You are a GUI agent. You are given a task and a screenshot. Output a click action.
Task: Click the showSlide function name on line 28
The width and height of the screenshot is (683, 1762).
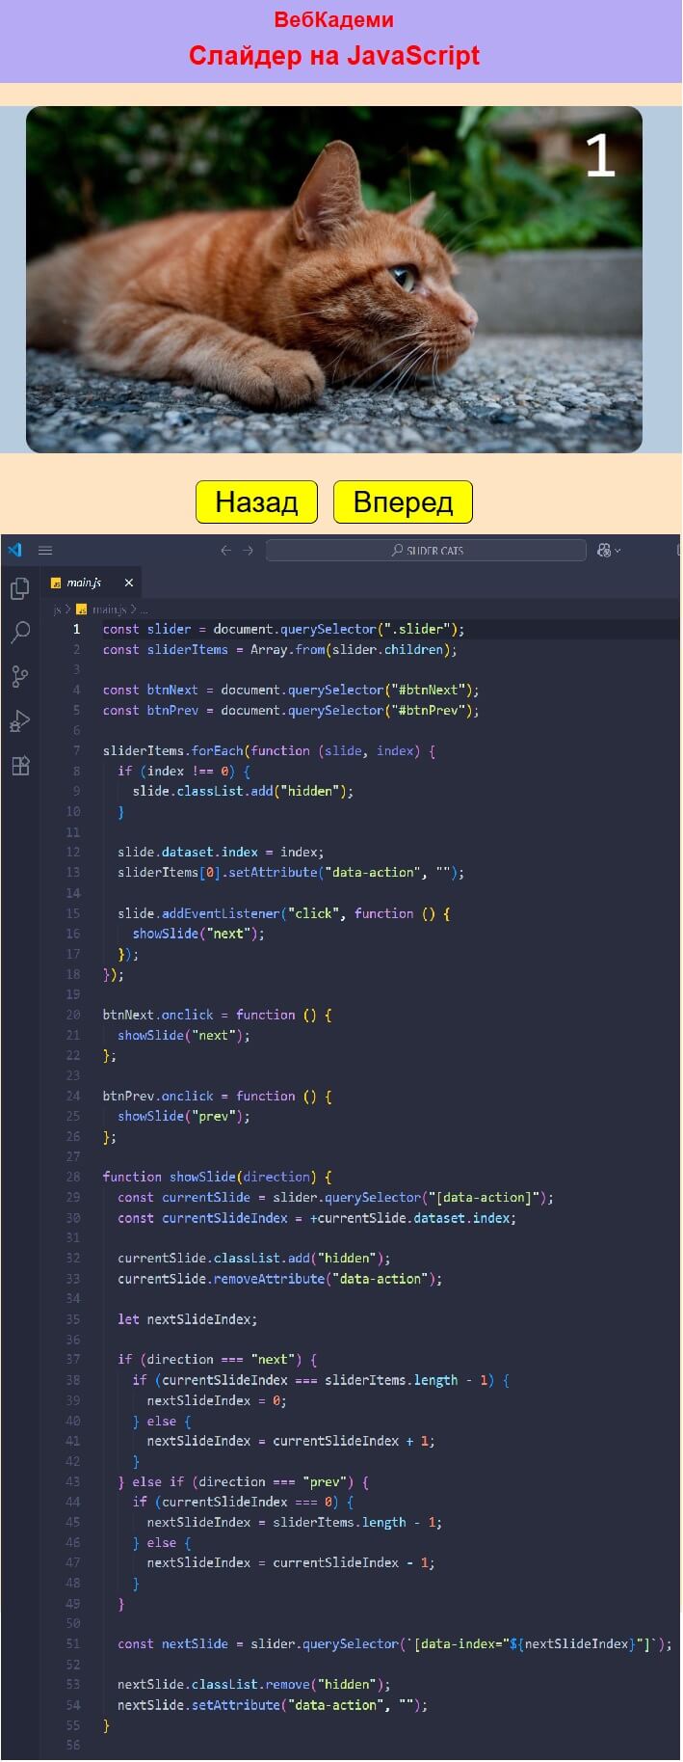[202, 1177]
